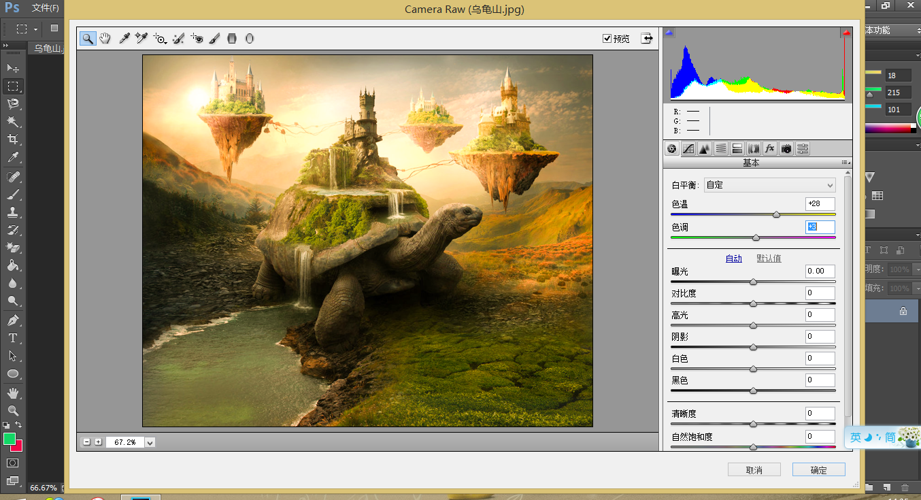Image resolution: width=921 pixels, height=500 pixels.
Task: Select Photoshop Ellipse shape tool
Action: point(13,373)
